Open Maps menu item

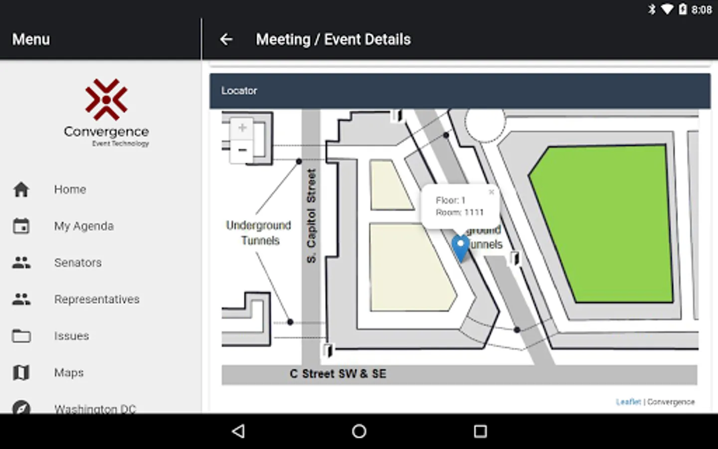101,372
